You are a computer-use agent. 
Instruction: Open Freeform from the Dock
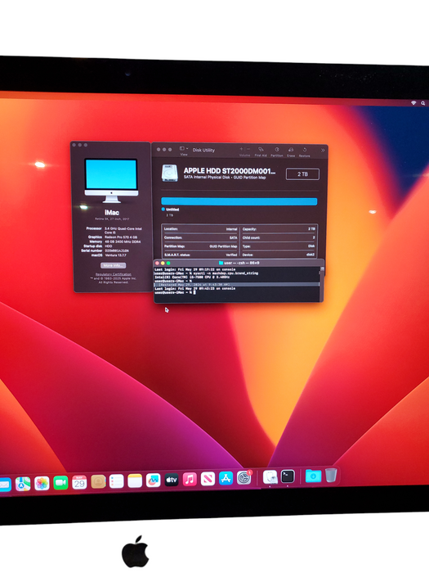[x=154, y=481]
